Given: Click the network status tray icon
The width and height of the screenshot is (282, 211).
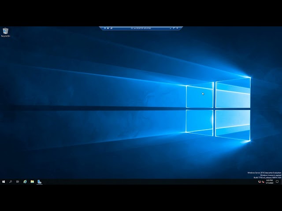Looking at the screenshot, I should pos(260,182).
